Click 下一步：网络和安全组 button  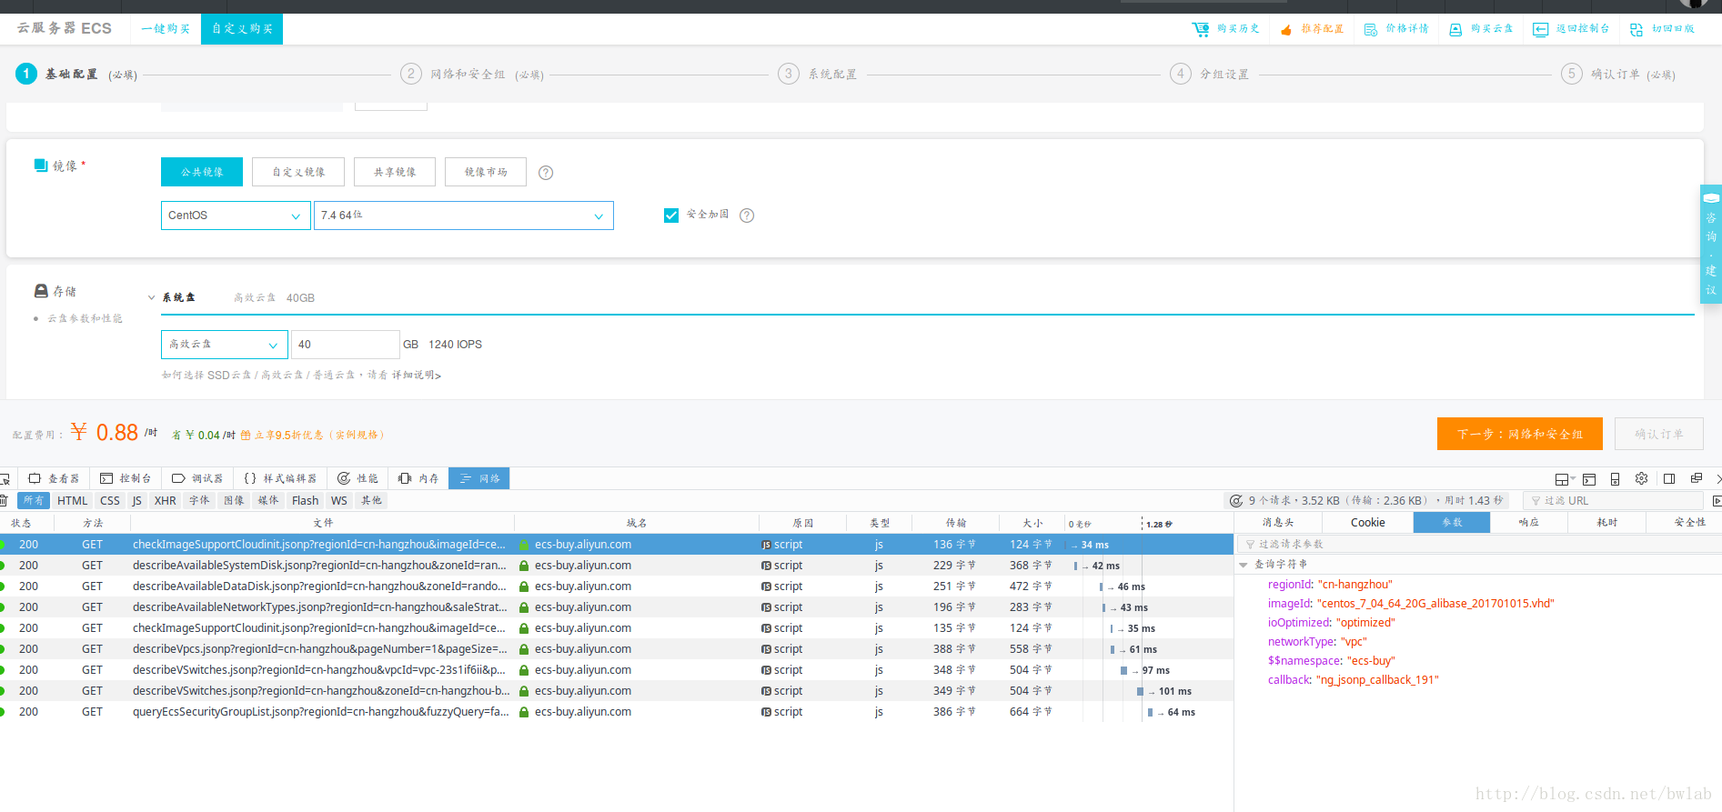(1519, 435)
